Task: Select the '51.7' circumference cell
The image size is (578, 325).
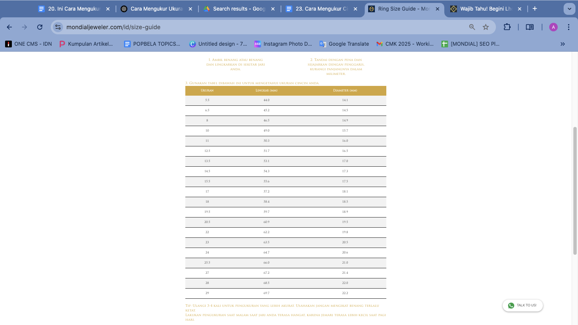Action: pyautogui.click(x=267, y=151)
